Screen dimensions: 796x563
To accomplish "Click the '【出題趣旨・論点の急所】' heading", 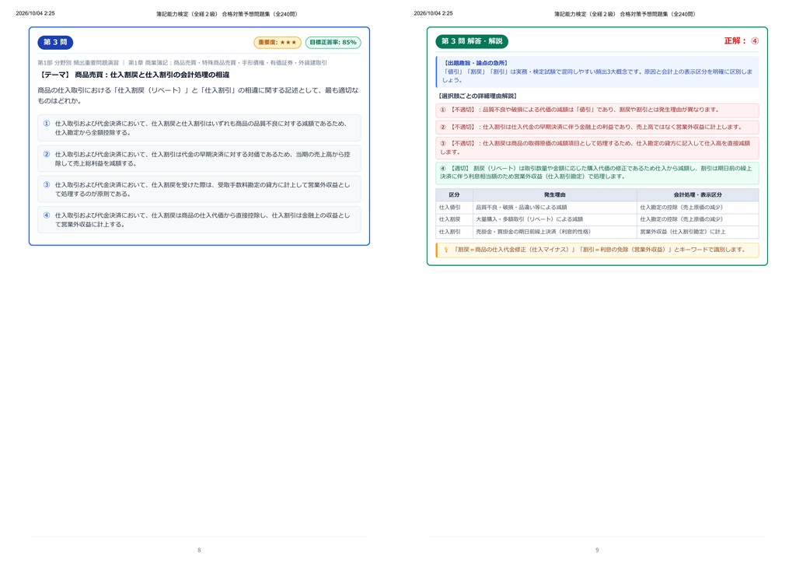I will pos(476,63).
